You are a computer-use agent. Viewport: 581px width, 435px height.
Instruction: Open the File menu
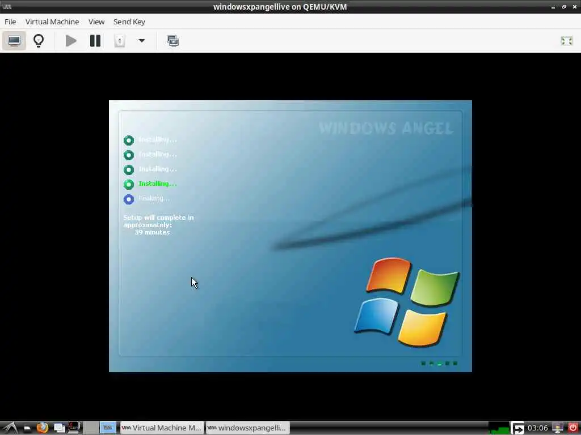coord(10,22)
